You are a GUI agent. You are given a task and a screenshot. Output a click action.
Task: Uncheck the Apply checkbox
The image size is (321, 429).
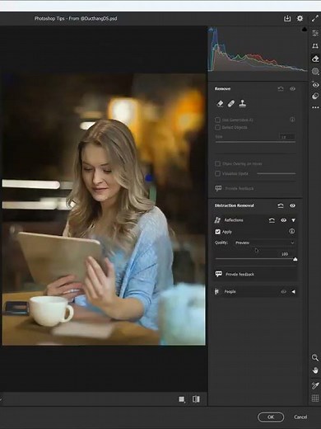click(x=217, y=232)
